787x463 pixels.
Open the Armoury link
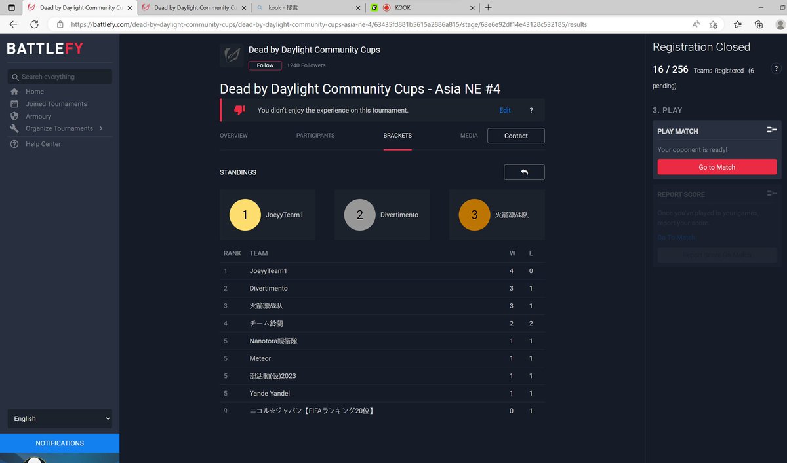(39, 116)
